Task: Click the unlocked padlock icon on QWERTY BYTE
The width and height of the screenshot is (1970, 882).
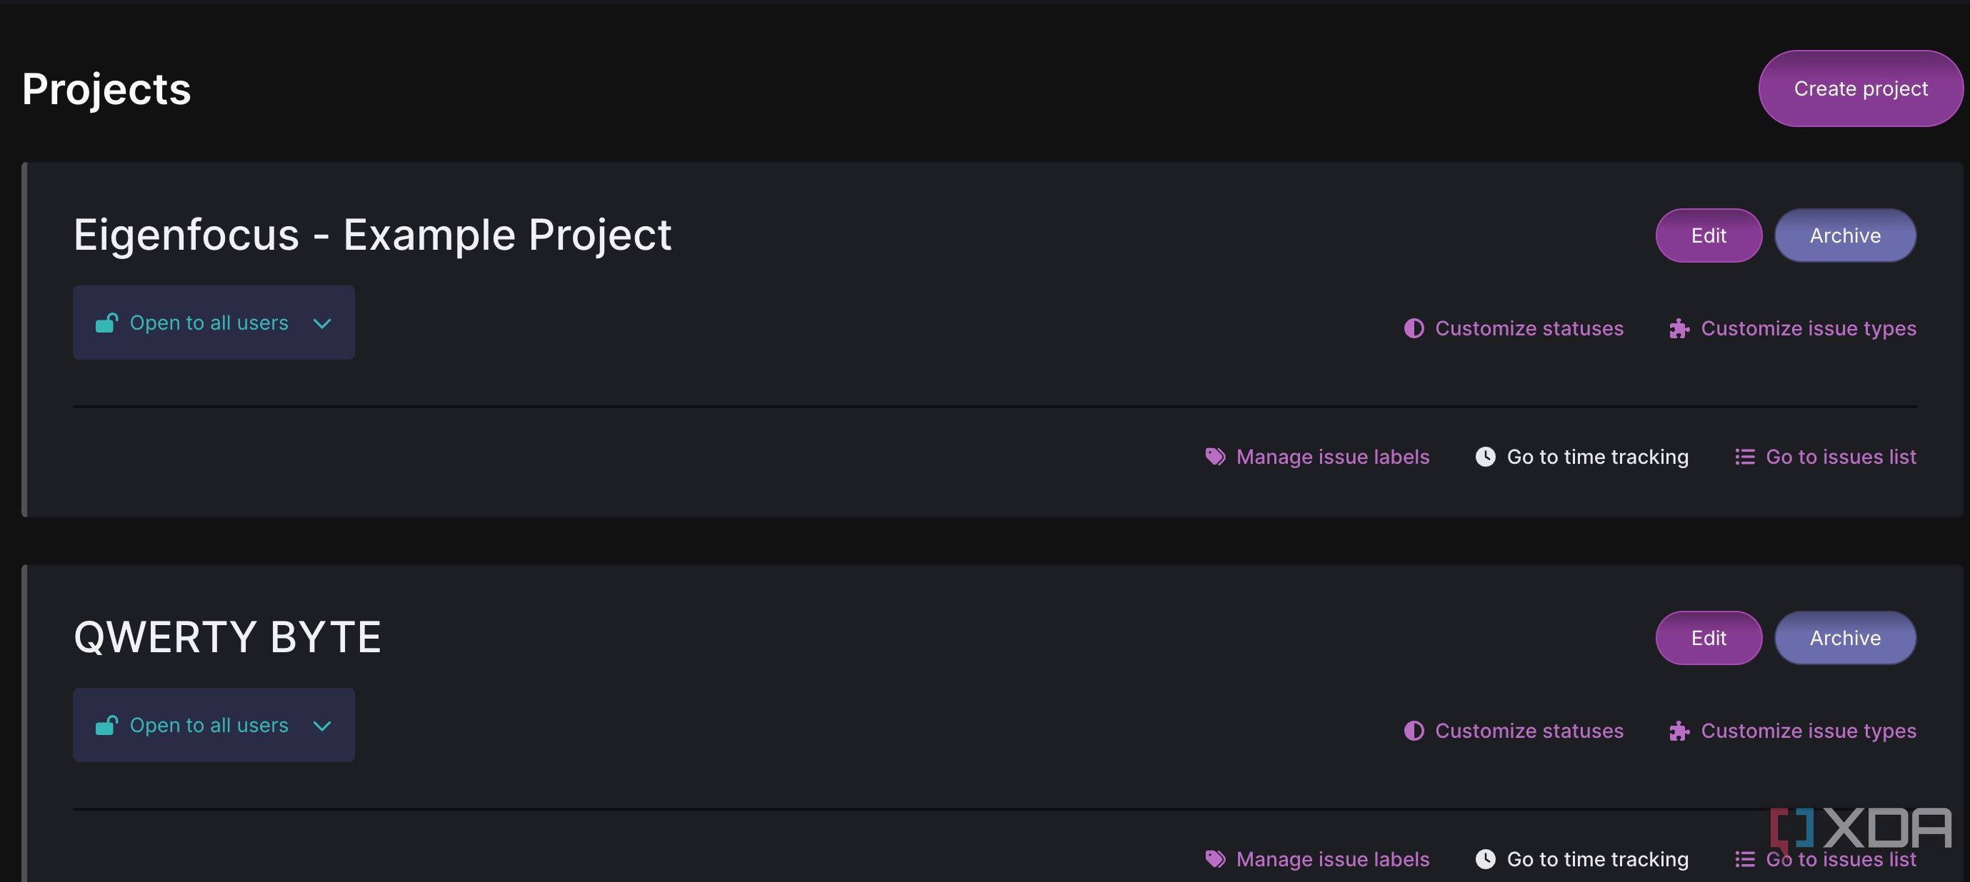Action: click(106, 724)
